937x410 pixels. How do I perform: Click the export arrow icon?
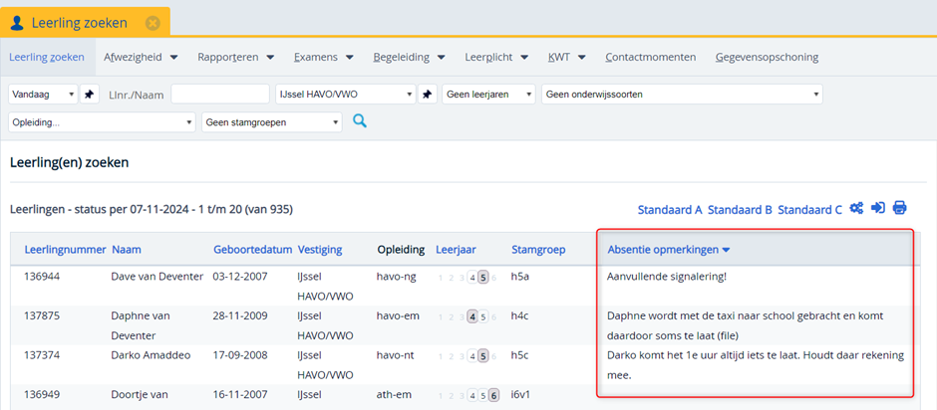pos(878,208)
